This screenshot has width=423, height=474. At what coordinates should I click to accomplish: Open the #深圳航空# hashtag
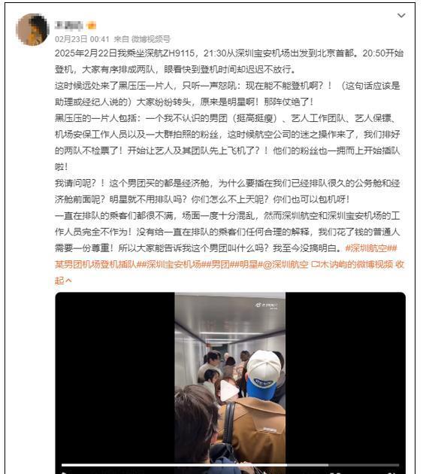[x=369, y=248]
